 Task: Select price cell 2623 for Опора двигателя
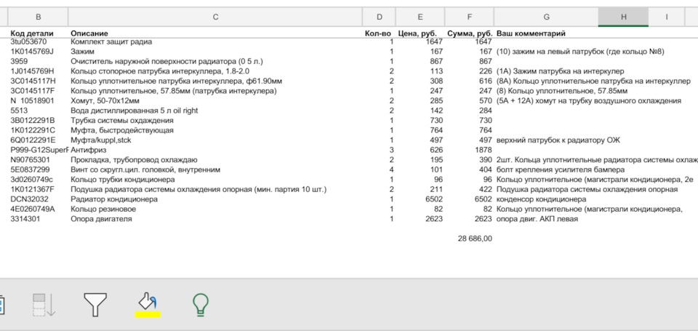point(434,219)
